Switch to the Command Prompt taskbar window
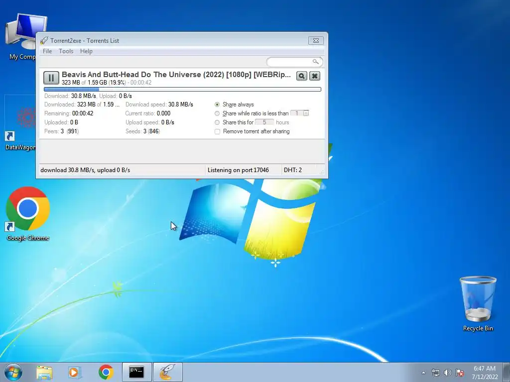510x382 pixels. coord(136,372)
